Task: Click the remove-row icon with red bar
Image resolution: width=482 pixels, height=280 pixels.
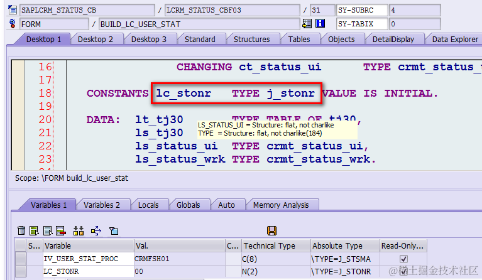Action: tap(61, 230)
